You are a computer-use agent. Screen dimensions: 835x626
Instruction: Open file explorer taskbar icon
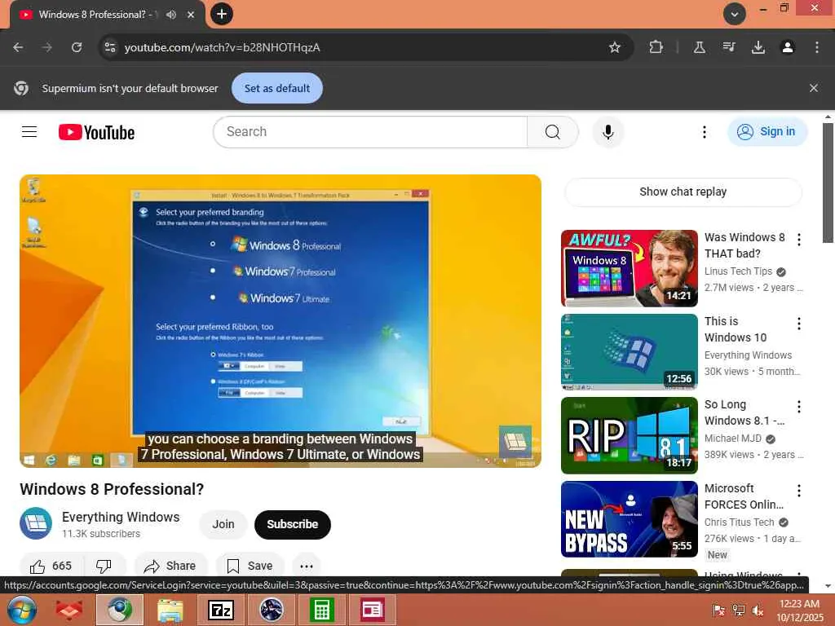click(x=170, y=610)
